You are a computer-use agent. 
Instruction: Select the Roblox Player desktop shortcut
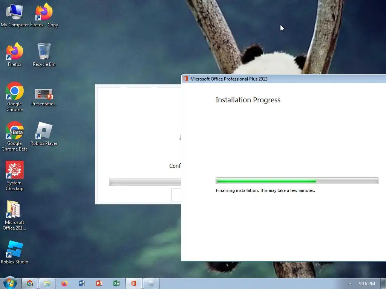(x=44, y=134)
